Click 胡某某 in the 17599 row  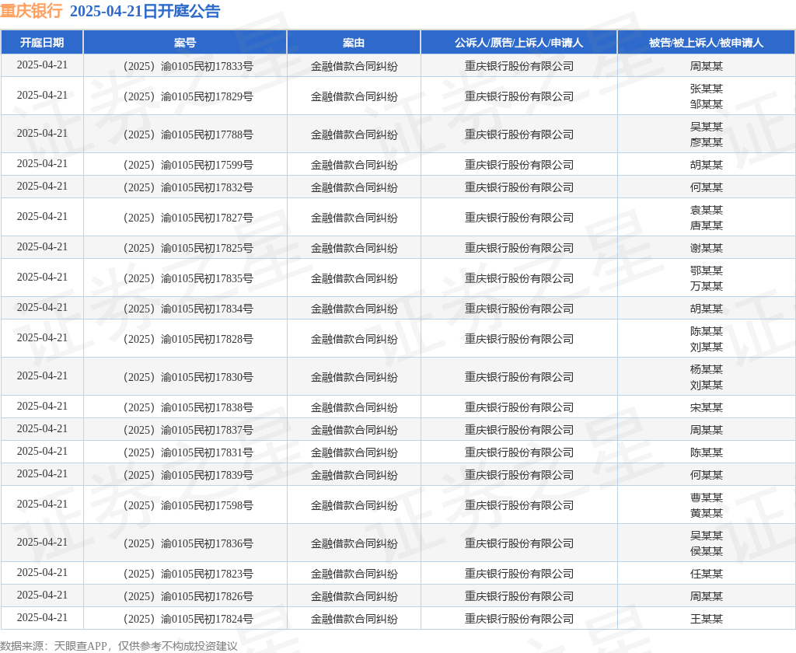(706, 165)
